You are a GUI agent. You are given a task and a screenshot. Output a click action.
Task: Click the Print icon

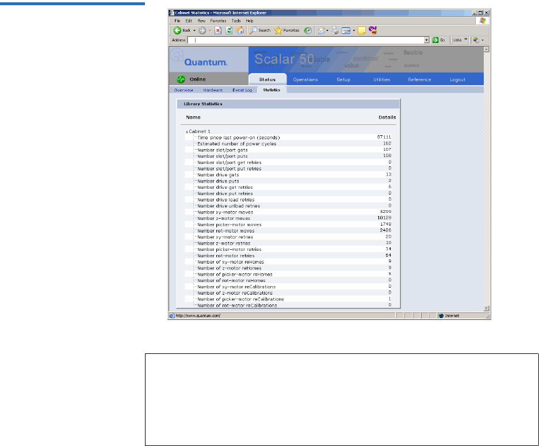[x=335, y=31]
